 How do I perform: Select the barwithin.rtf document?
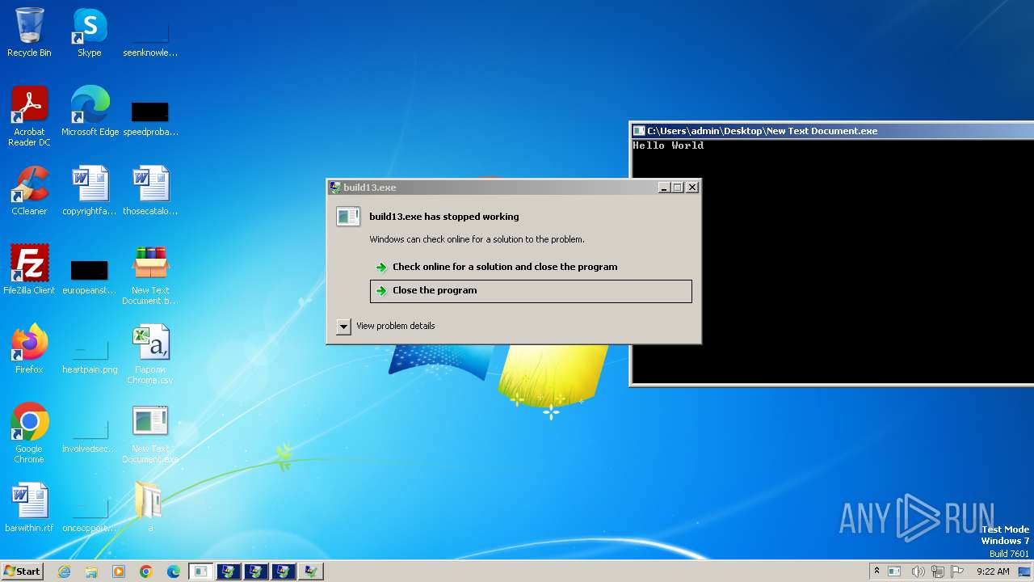coord(29,508)
